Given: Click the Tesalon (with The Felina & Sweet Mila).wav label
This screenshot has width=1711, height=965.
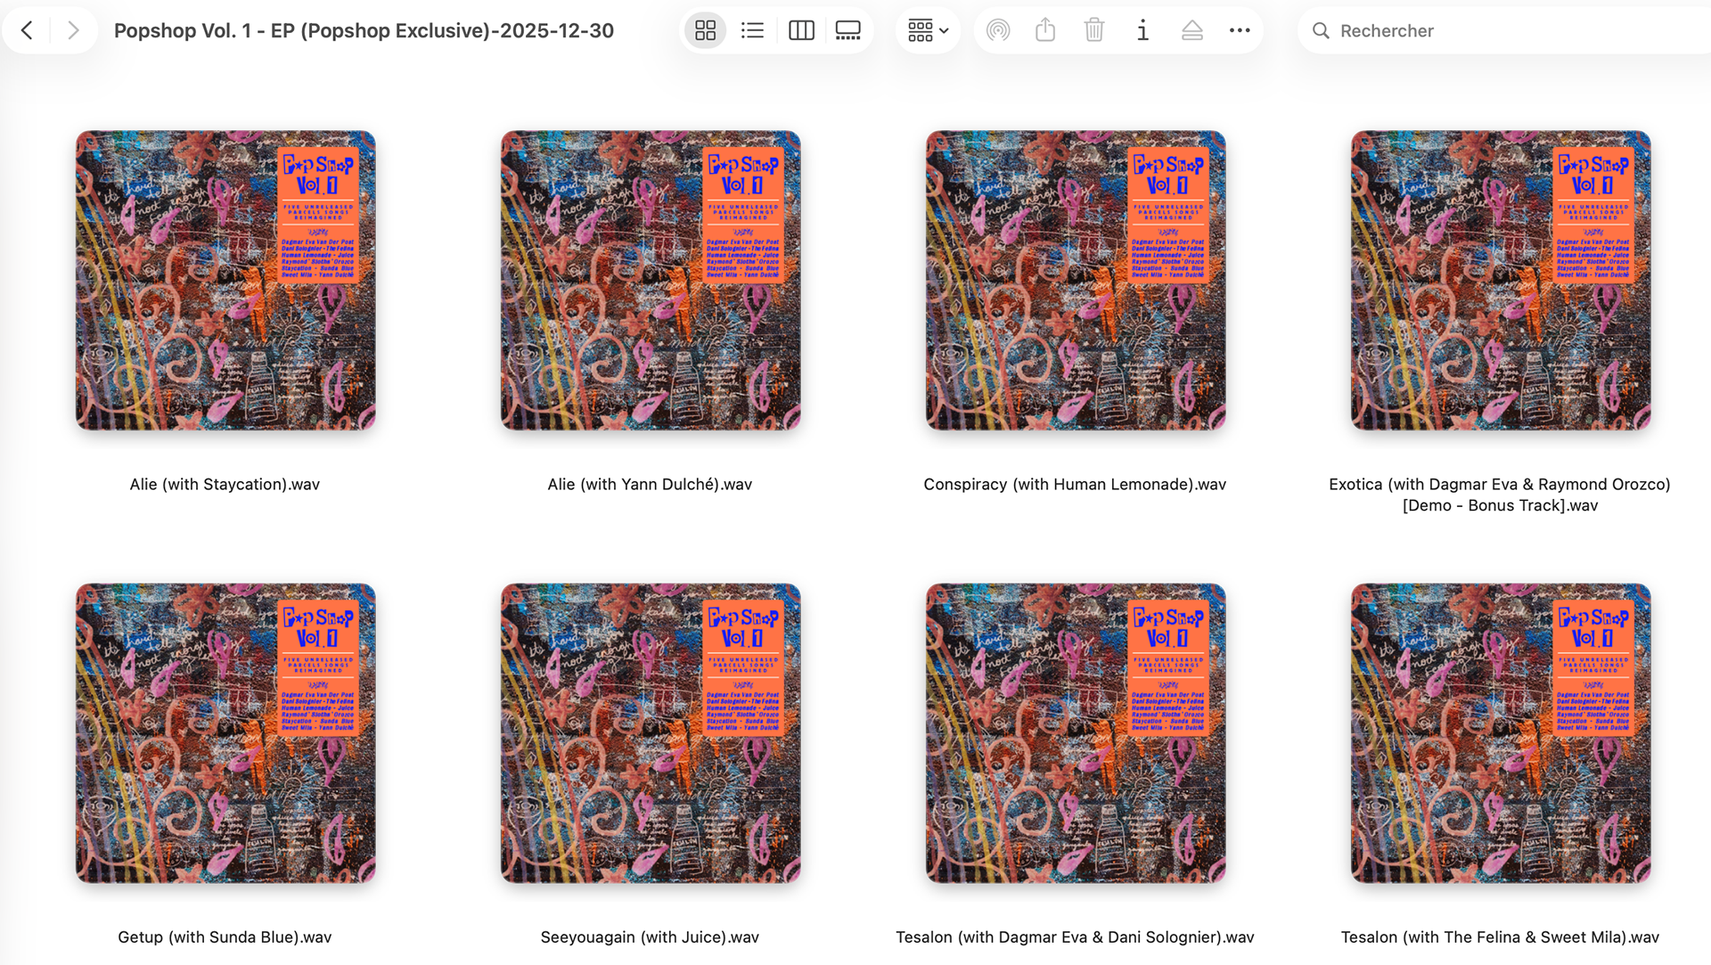Looking at the screenshot, I should (1500, 936).
